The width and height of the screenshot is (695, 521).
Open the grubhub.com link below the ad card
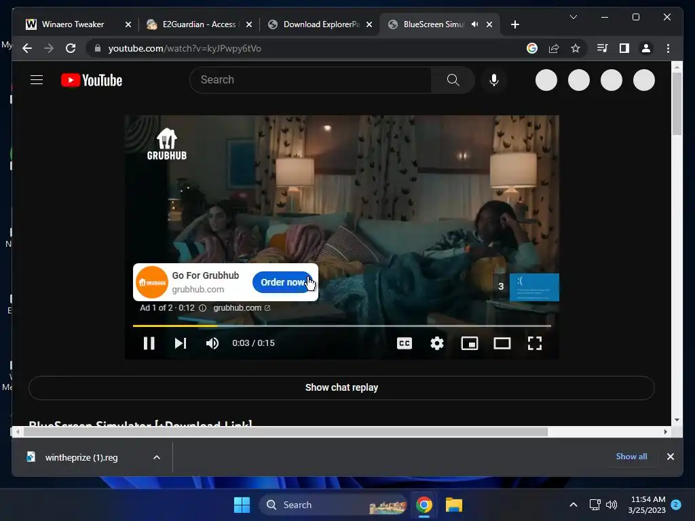coord(242,308)
